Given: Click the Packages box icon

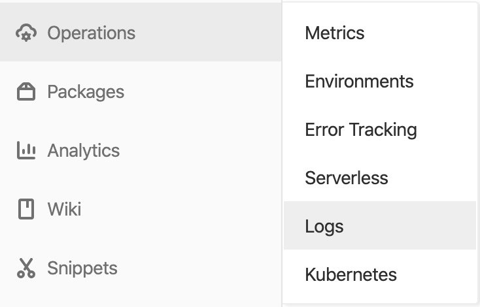Looking at the screenshot, I should 26,91.
